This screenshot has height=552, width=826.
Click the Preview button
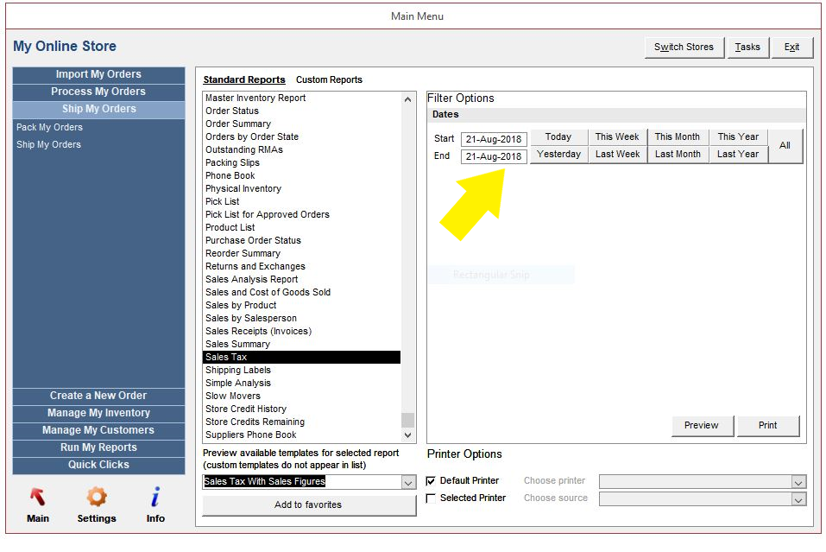[x=702, y=426]
